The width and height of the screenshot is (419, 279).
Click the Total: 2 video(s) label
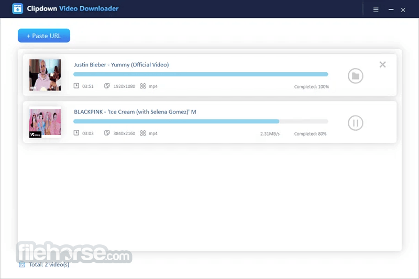49,264
